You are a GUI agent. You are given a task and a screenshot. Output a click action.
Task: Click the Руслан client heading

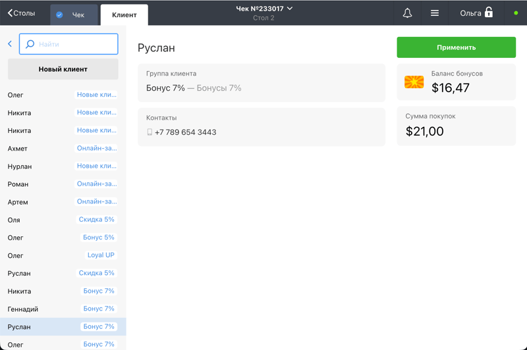click(156, 48)
